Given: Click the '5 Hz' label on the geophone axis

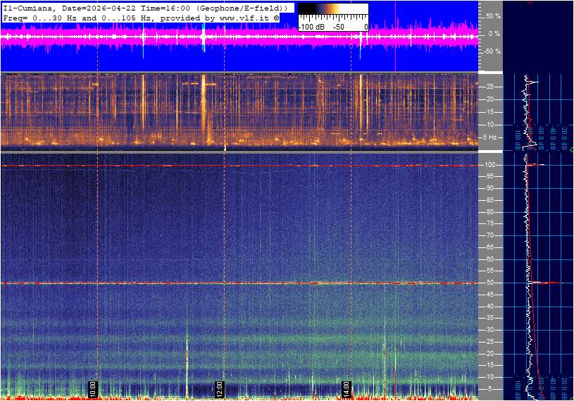Looking at the screenshot, I should pyautogui.click(x=490, y=137).
